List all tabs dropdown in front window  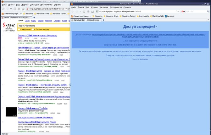coord(208,20)
